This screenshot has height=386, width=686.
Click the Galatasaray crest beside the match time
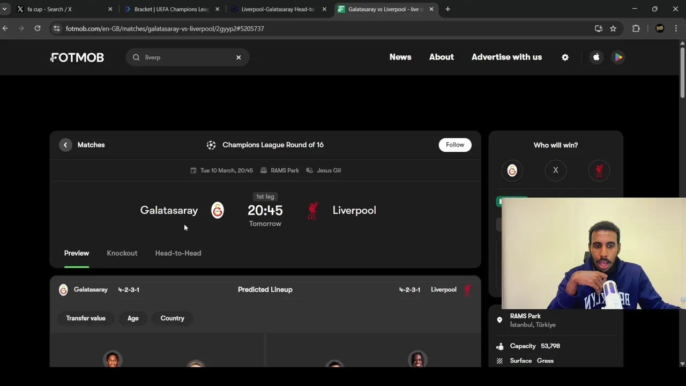tap(217, 210)
